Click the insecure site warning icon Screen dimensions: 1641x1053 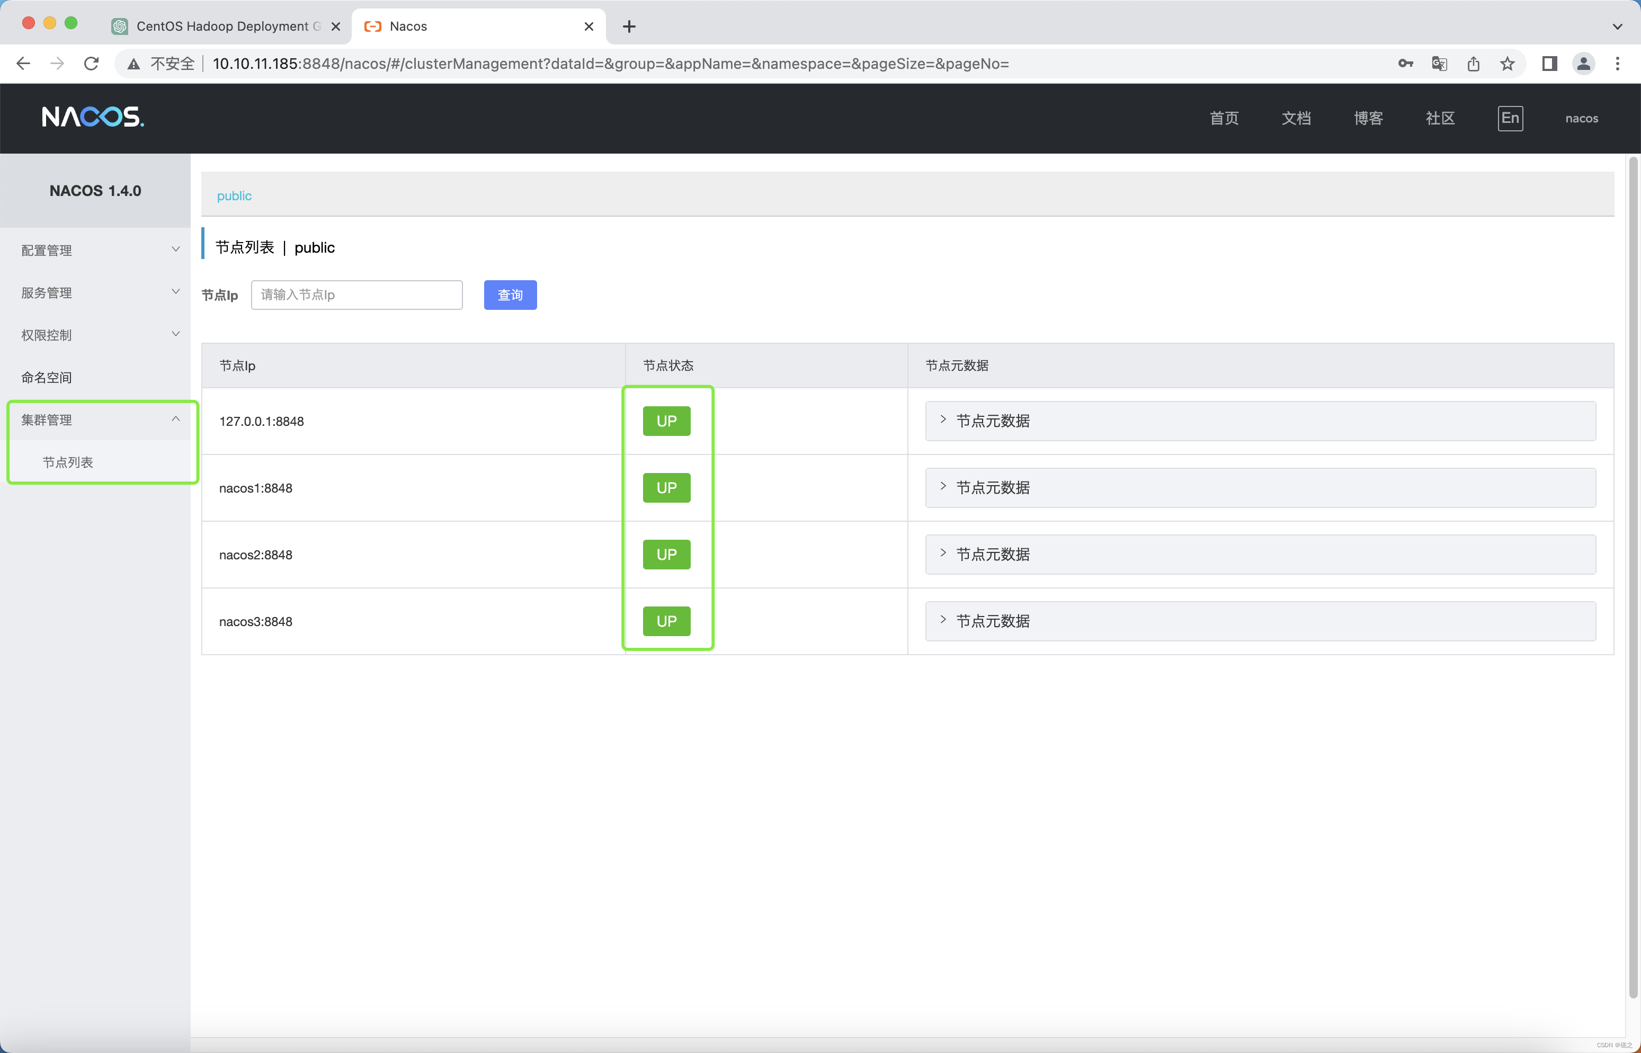(134, 64)
